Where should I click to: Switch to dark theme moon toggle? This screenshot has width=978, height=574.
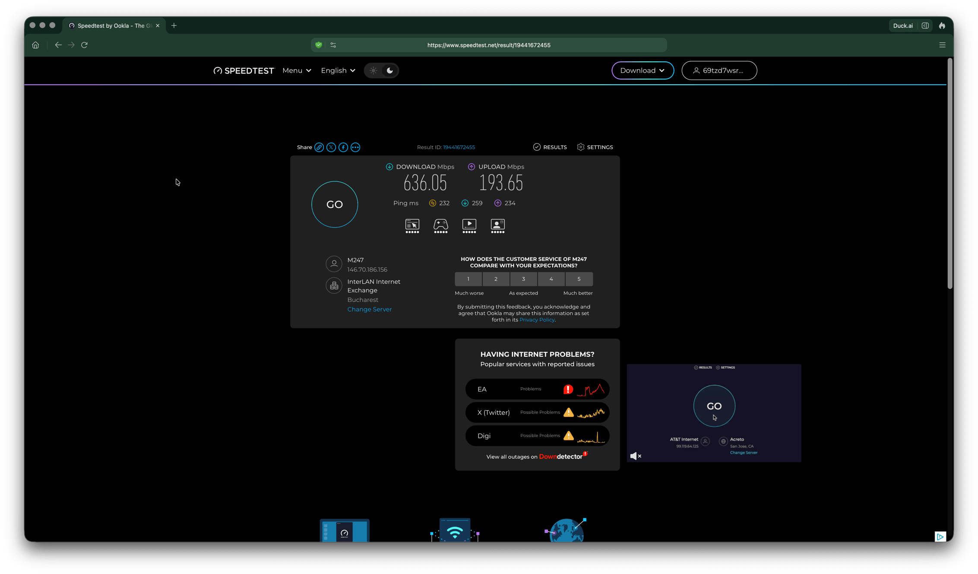pyautogui.click(x=390, y=70)
